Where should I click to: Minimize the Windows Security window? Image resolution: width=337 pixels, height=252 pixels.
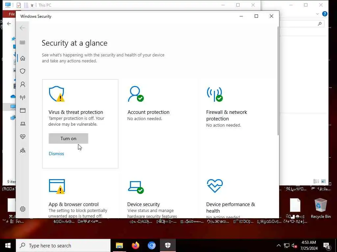pyautogui.click(x=241, y=16)
